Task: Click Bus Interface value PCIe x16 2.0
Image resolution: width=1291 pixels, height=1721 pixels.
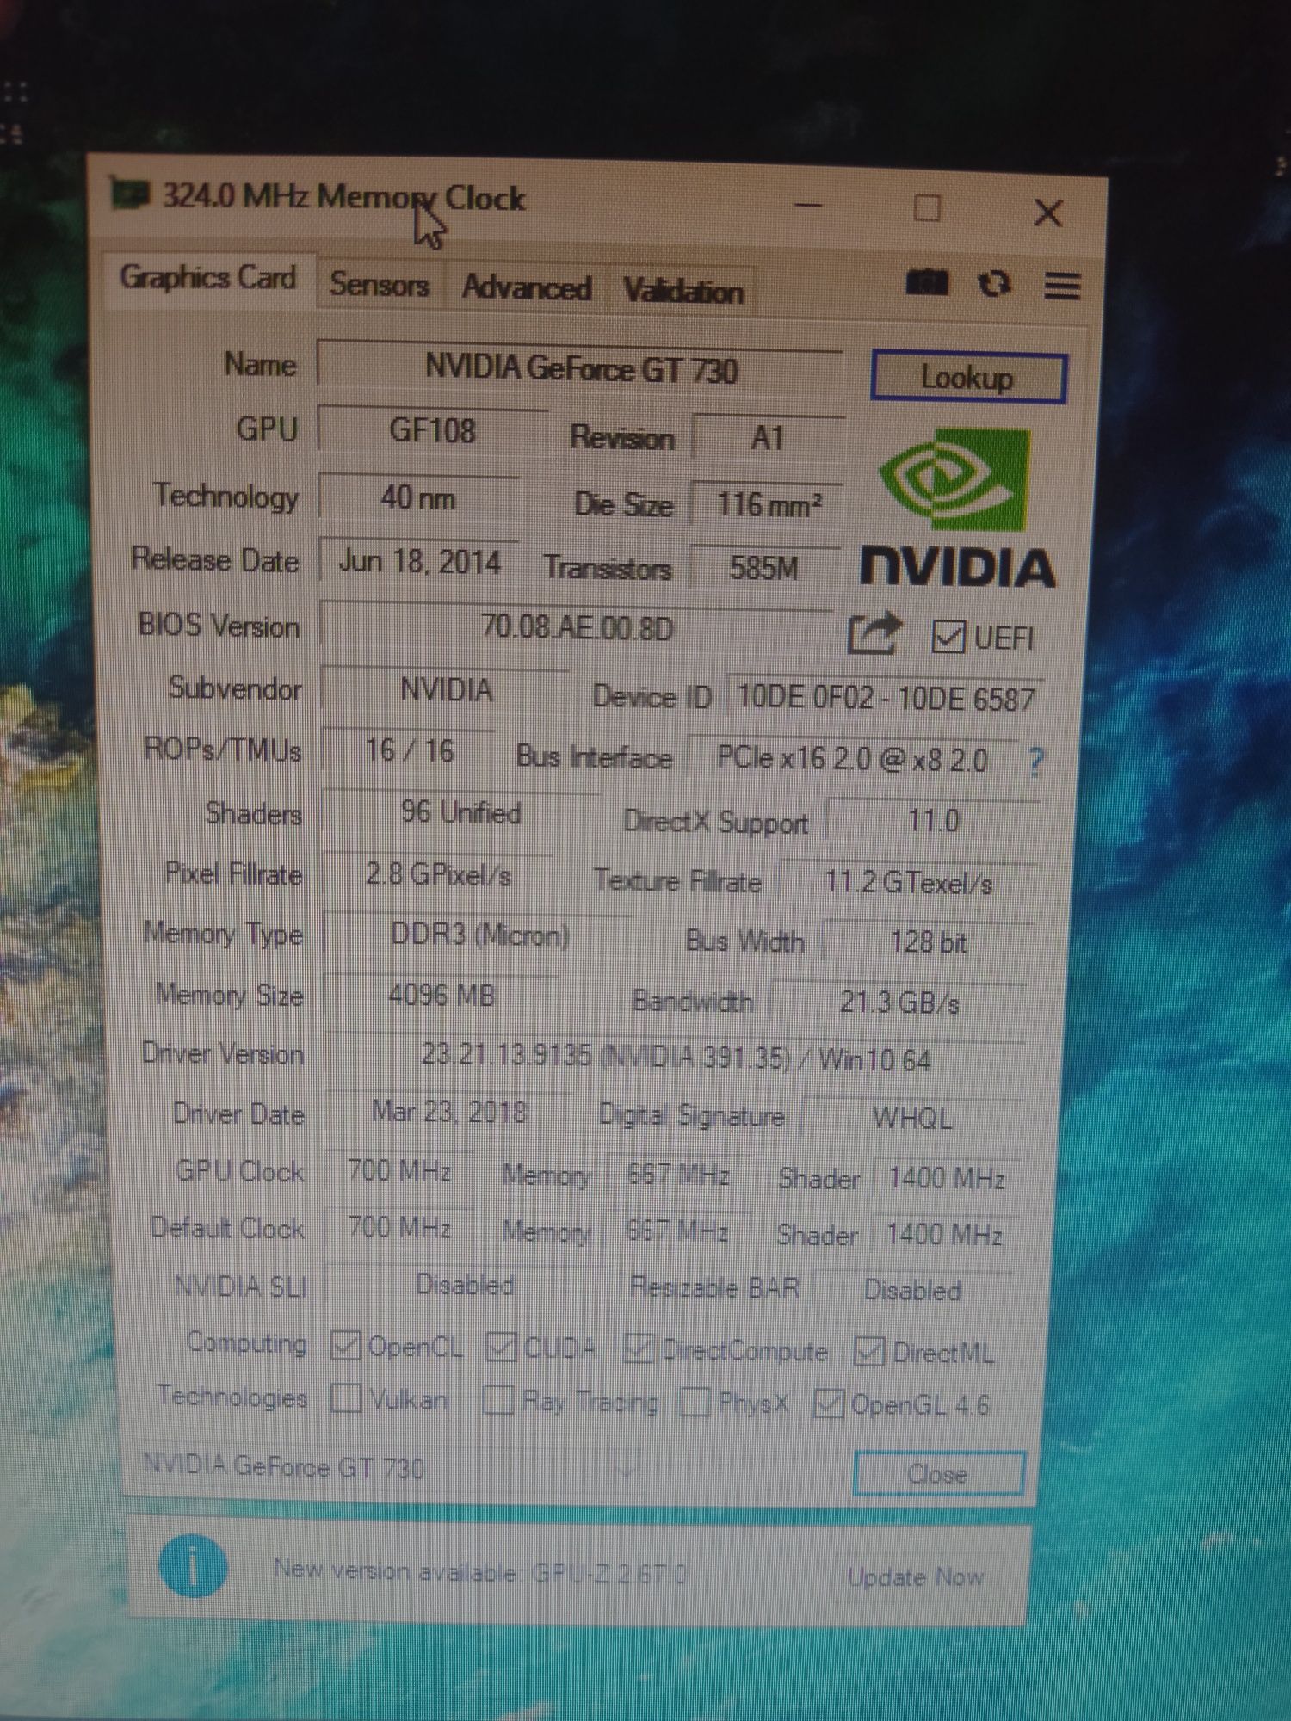Action: tap(852, 759)
